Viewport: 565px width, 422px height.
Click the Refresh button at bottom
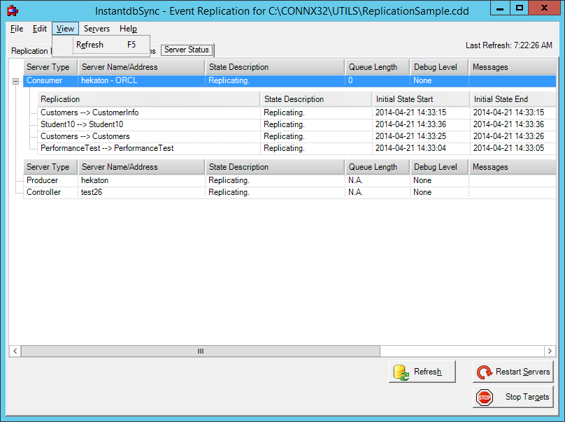(422, 371)
